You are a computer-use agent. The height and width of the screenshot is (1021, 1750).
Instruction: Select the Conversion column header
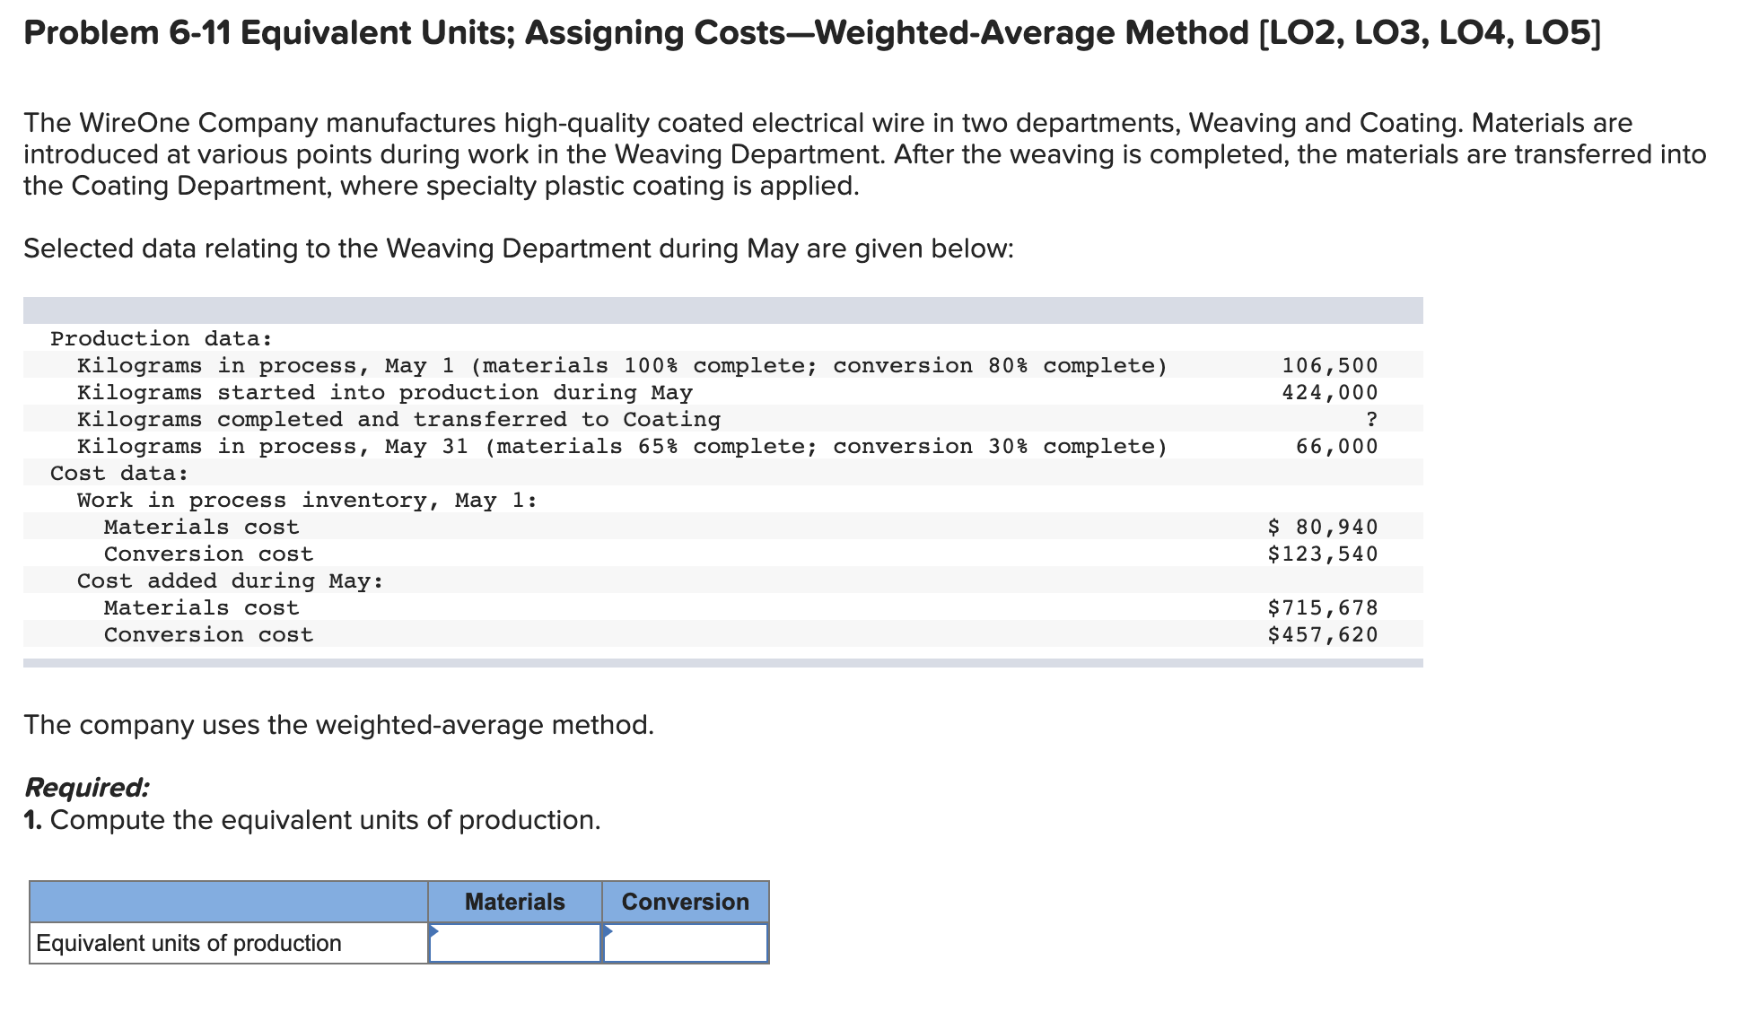click(x=685, y=900)
